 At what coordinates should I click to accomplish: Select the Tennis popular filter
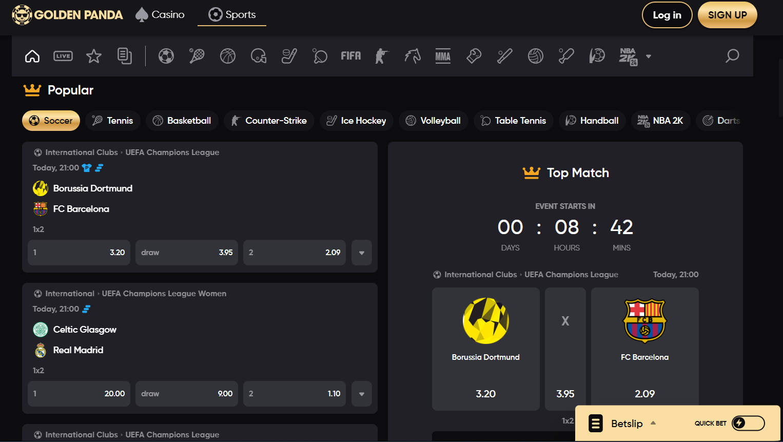113,121
